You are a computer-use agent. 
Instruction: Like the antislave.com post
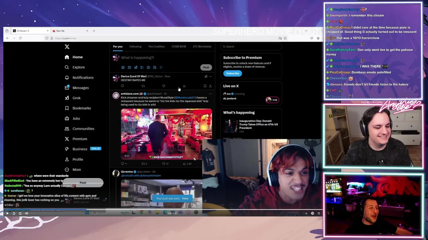[x=165, y=164]
